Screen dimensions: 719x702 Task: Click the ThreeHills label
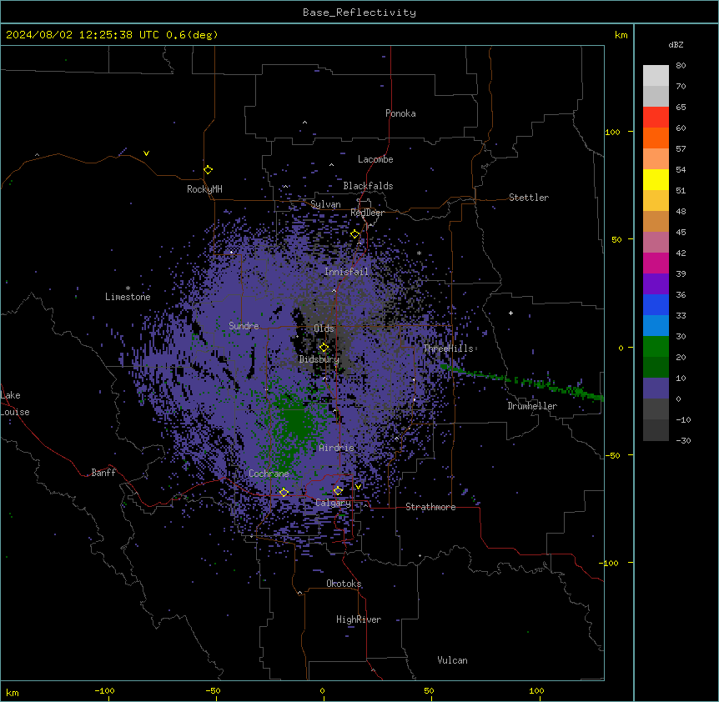click(x=448, y=348)
